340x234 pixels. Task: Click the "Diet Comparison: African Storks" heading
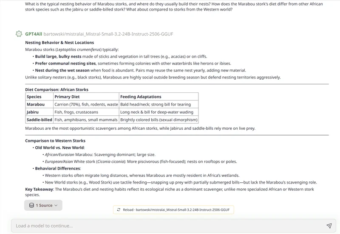(x=57, y=90)
